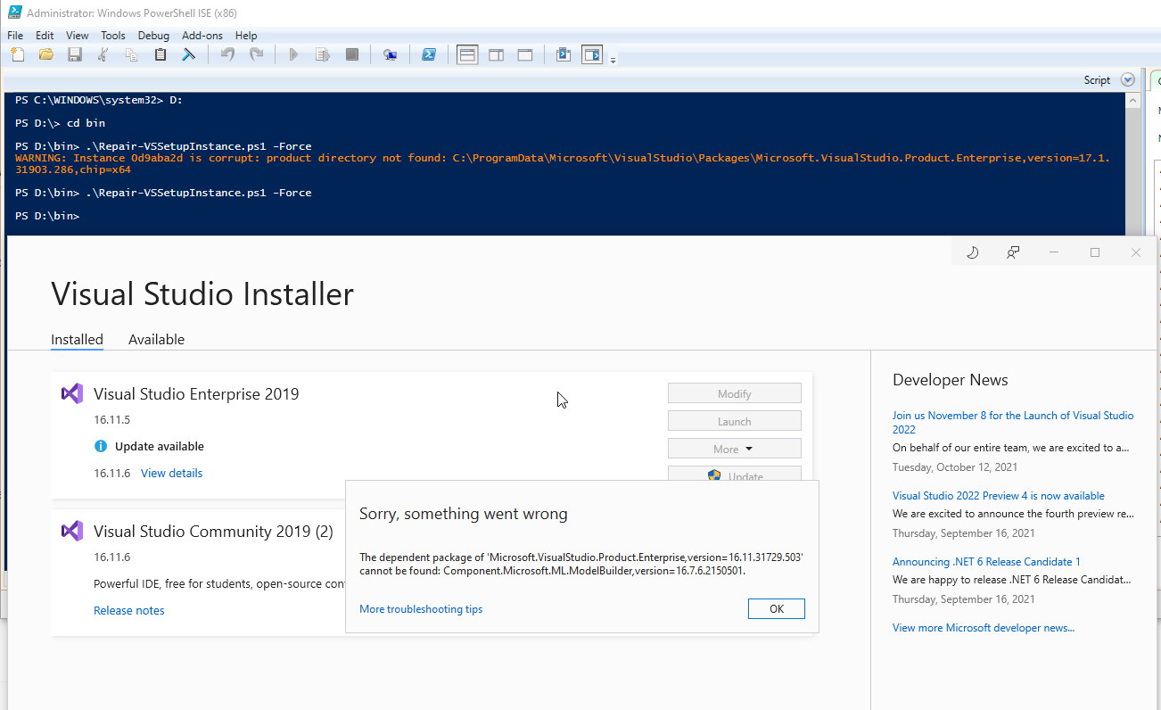
Task: Click OK in the error dialog
Action: pyautogui.click(x=777, y=608)
